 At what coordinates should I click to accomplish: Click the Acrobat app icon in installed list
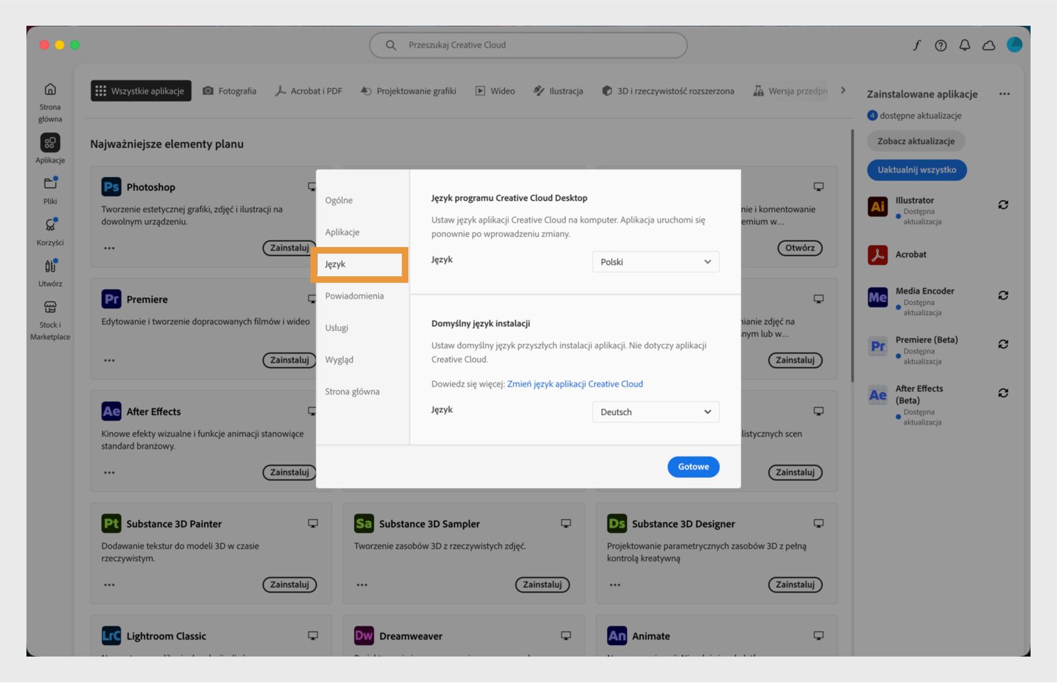pos(877,254)
